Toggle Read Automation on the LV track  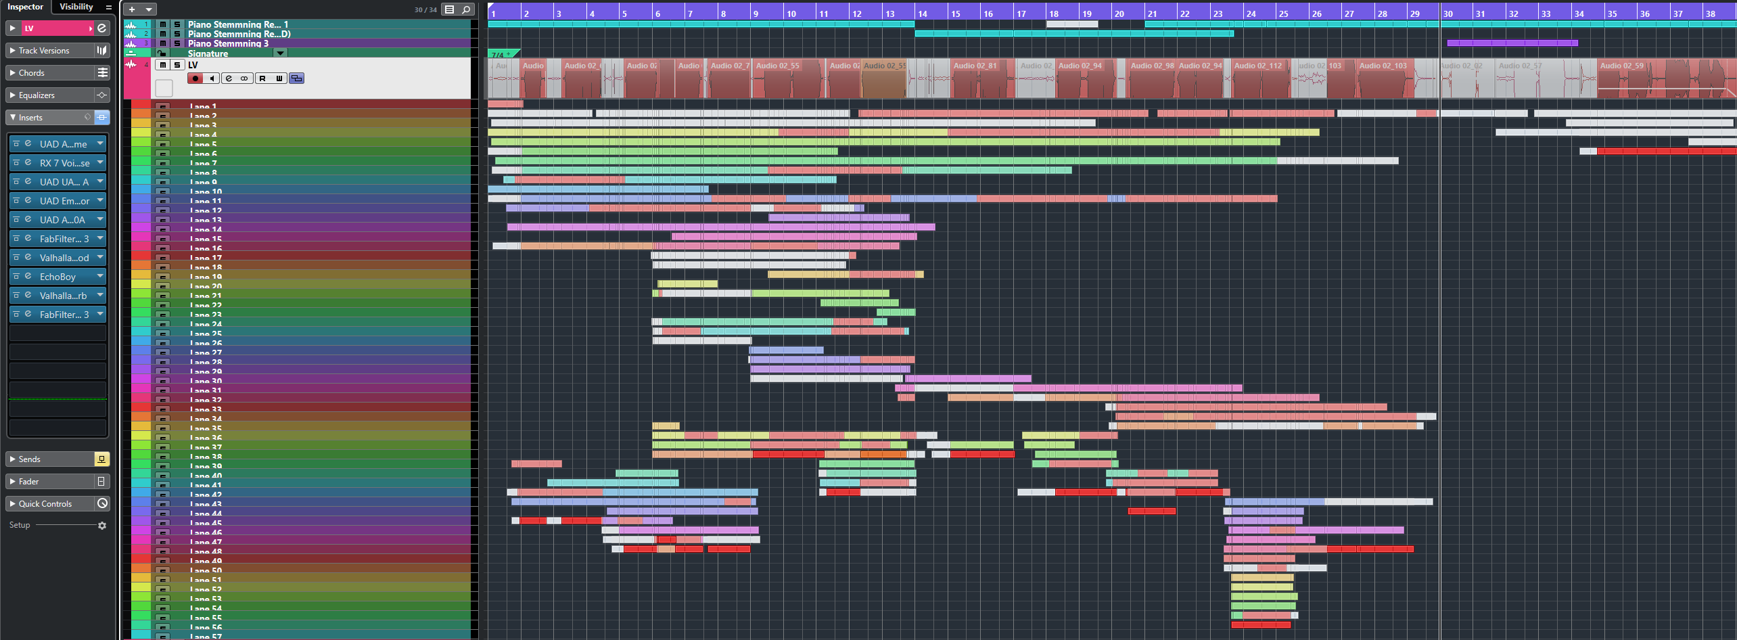click(x=262, y=78)
